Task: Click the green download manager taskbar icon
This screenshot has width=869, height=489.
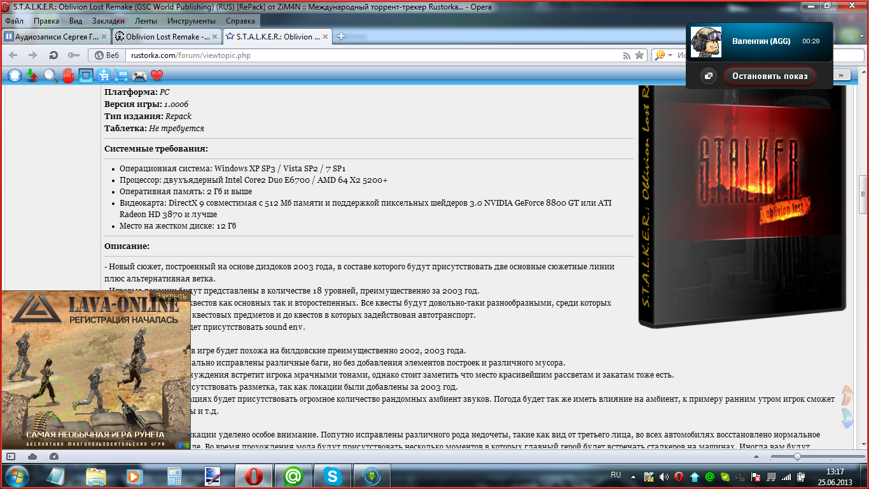Action: pos(371,476)
